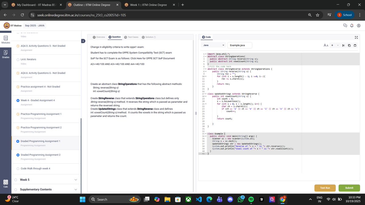Switch to the locked Solution tab
Viewport: 365px width, 205px height.
click(149, 37)
